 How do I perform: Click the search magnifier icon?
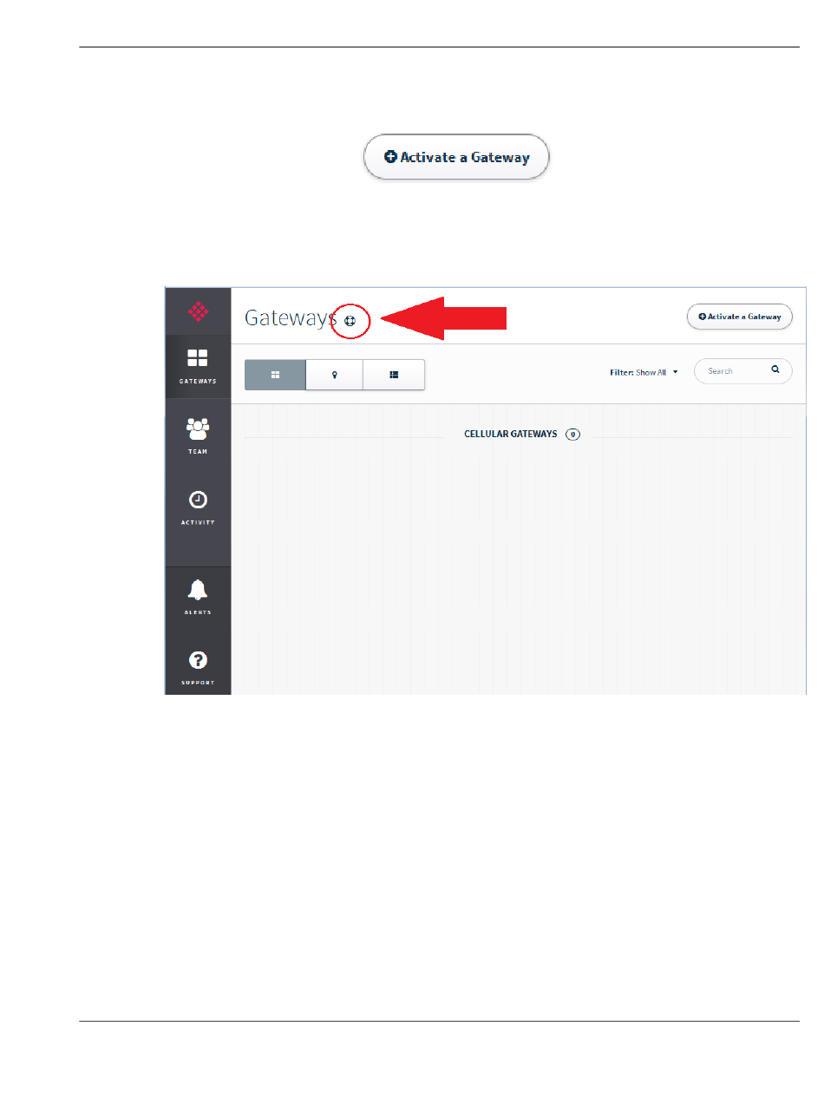(x=775, y=370)
